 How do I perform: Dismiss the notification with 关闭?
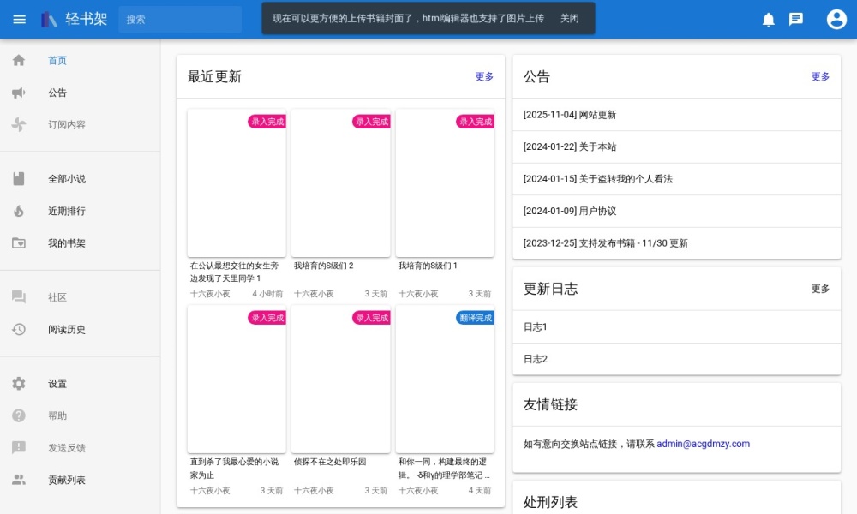click(569, 19)
